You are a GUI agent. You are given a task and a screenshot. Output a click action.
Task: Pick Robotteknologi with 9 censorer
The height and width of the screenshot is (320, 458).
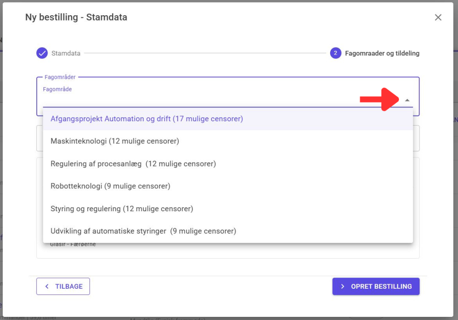pos(110,186)
